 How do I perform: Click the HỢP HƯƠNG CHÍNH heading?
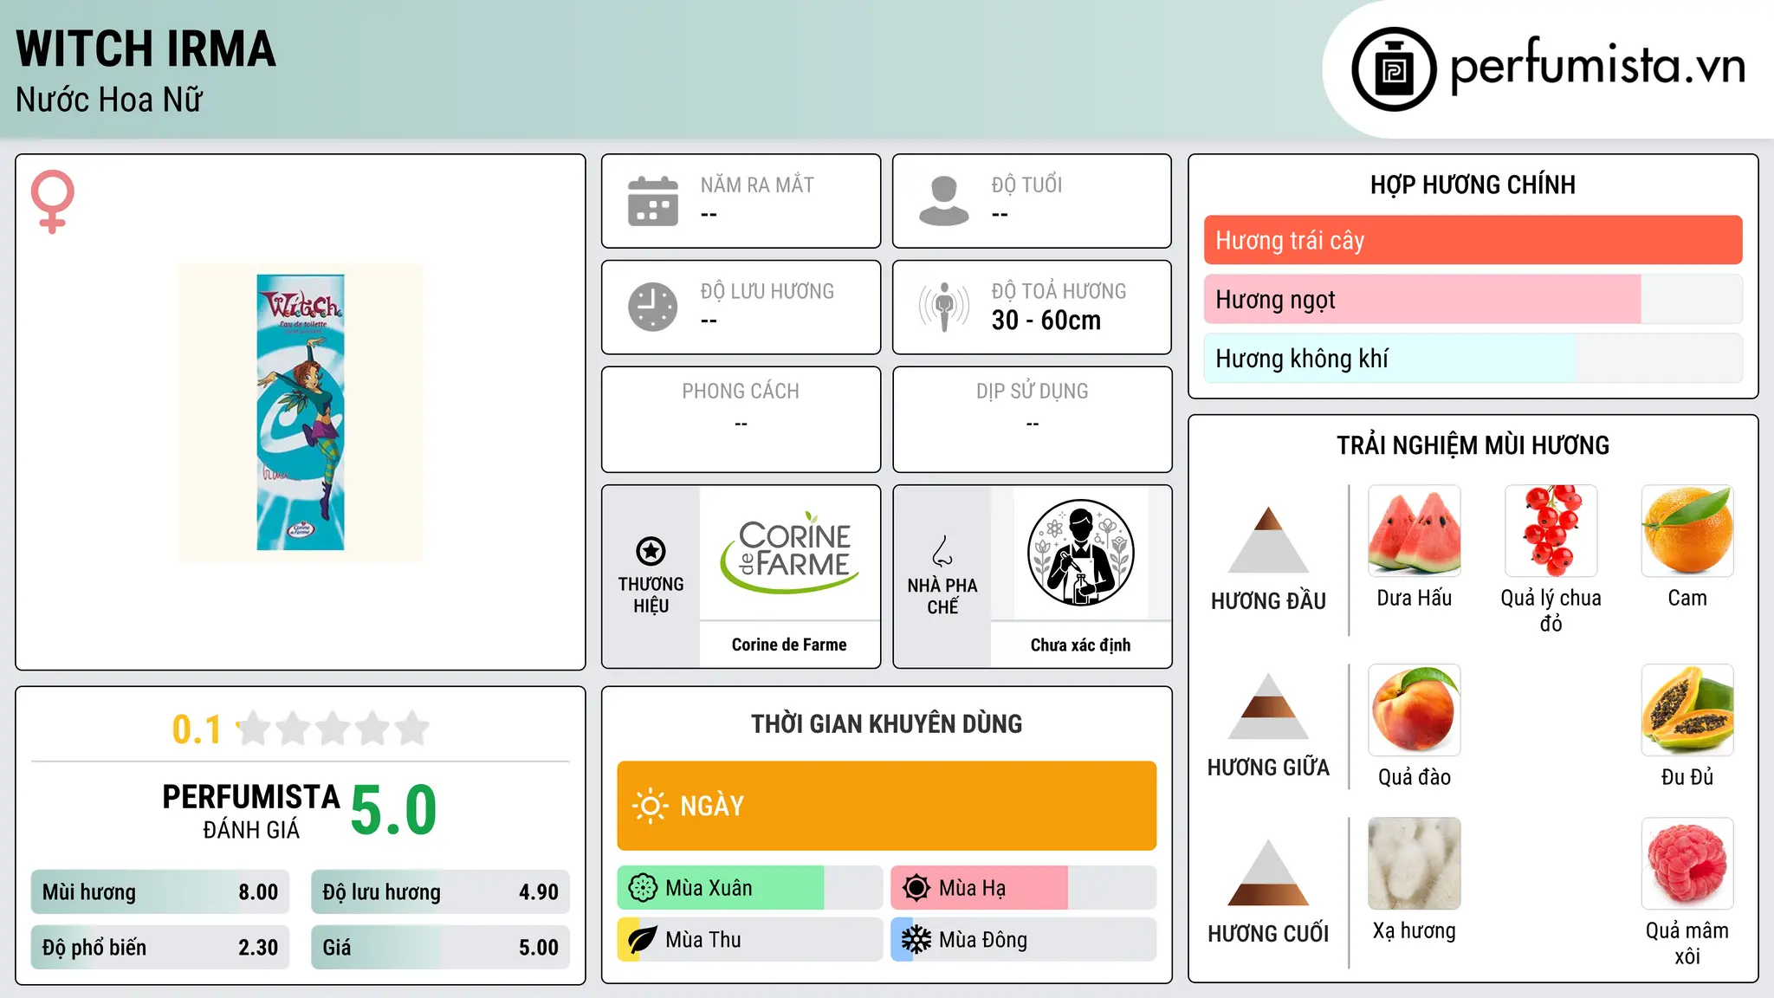point(1473,185)
